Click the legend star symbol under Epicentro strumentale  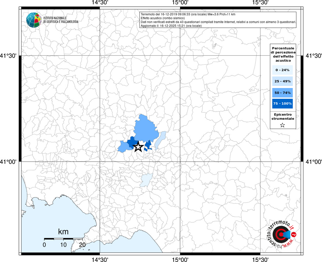(x=283, y=125)
